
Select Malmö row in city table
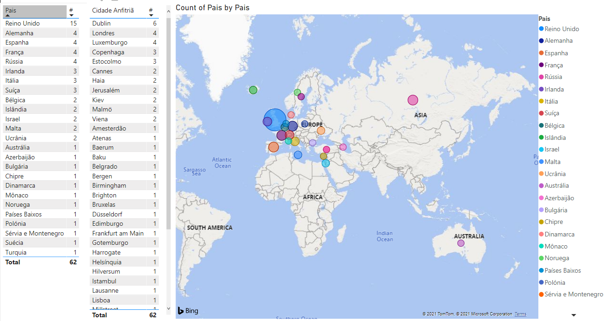124,109
